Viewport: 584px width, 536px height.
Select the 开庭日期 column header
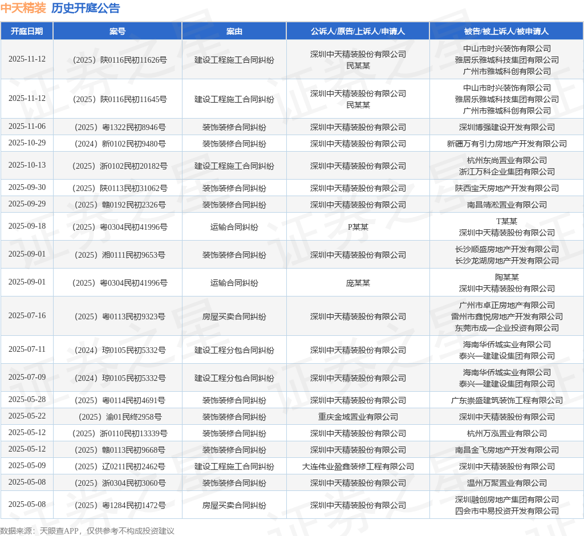pyautogui.click(x=27, y=31)
